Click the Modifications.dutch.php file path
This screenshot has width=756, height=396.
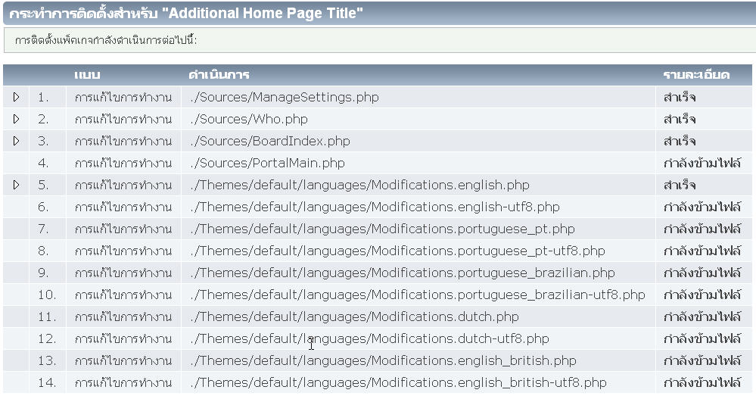(x=355, y=316)
